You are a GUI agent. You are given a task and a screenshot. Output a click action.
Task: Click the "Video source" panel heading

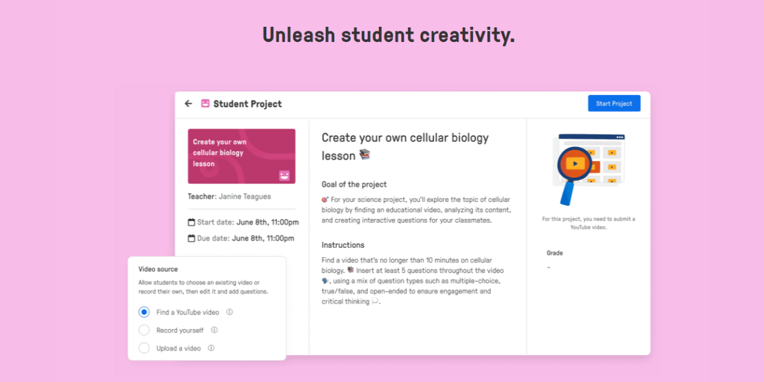[x=158, y=269]
